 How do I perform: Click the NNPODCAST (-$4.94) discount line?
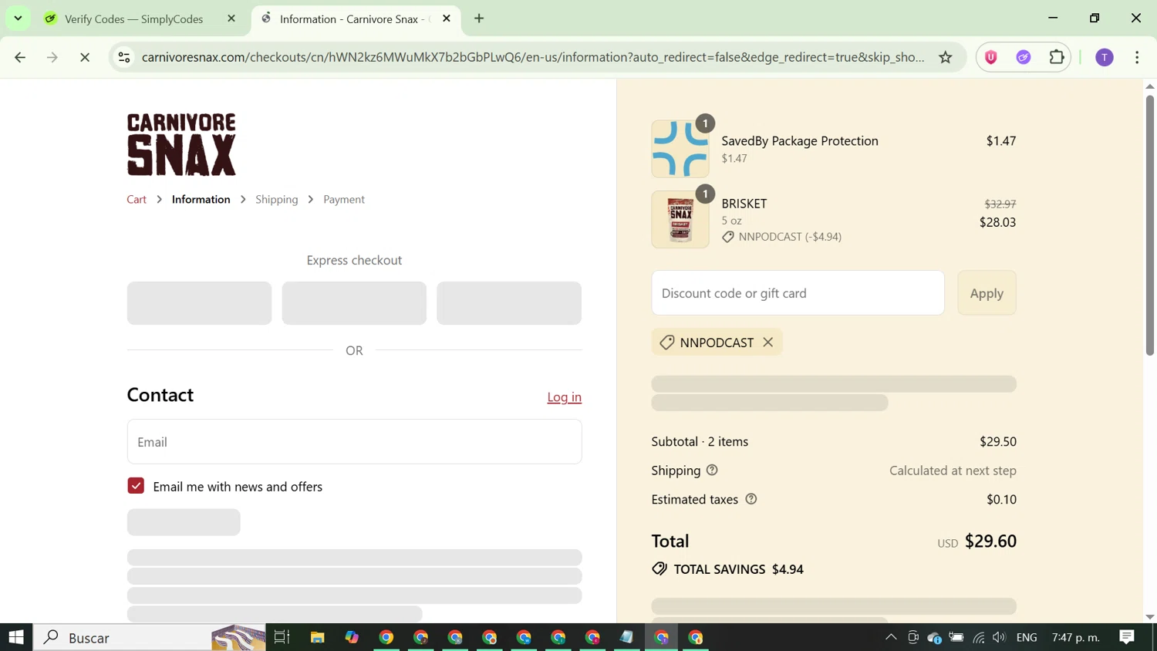[790, 237]
